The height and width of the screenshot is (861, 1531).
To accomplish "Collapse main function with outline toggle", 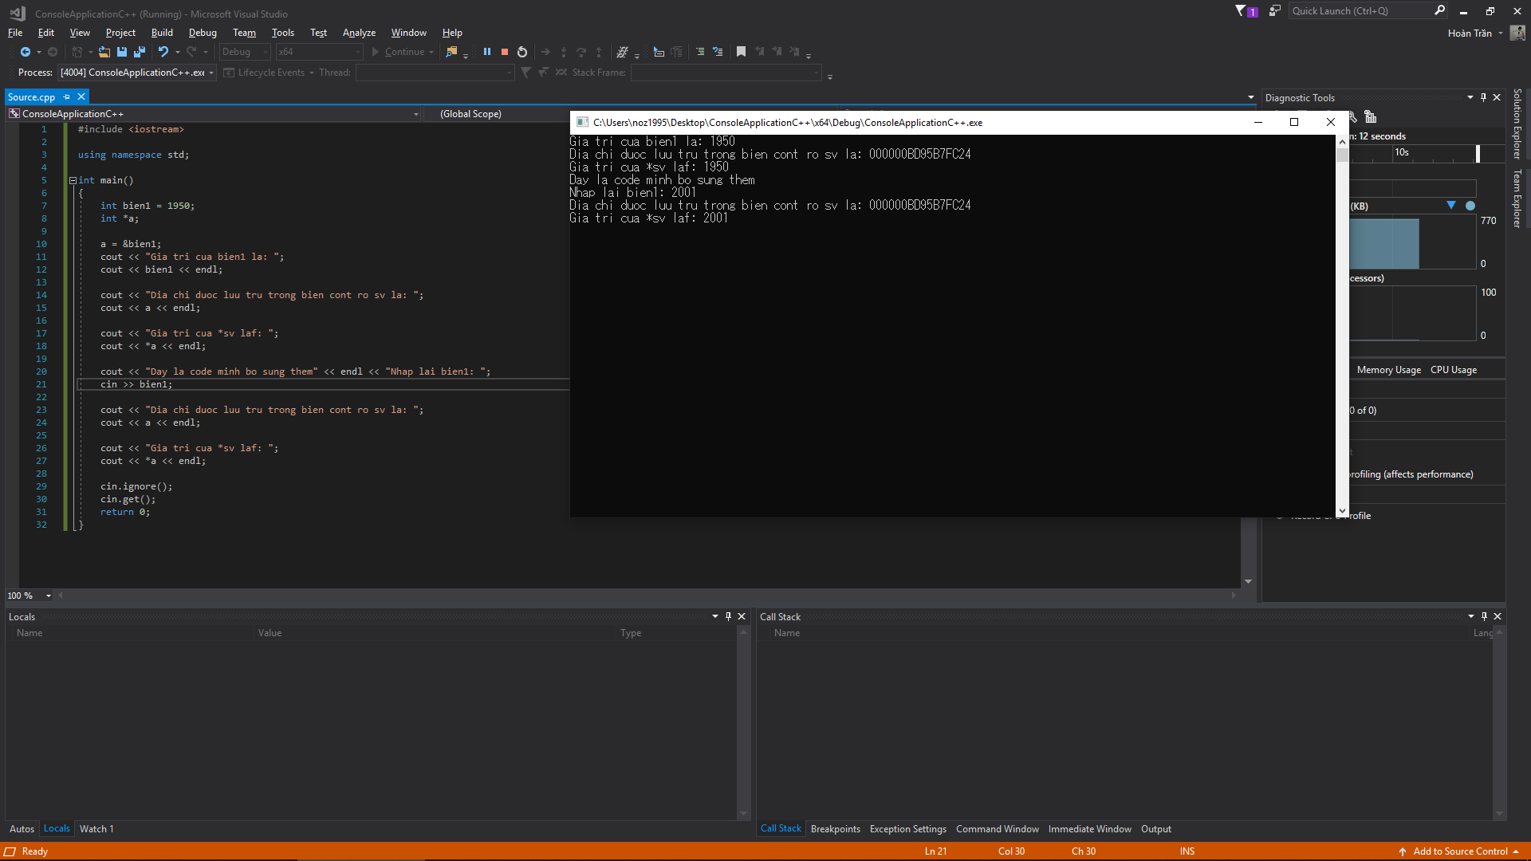I will (x=73, y=180).
